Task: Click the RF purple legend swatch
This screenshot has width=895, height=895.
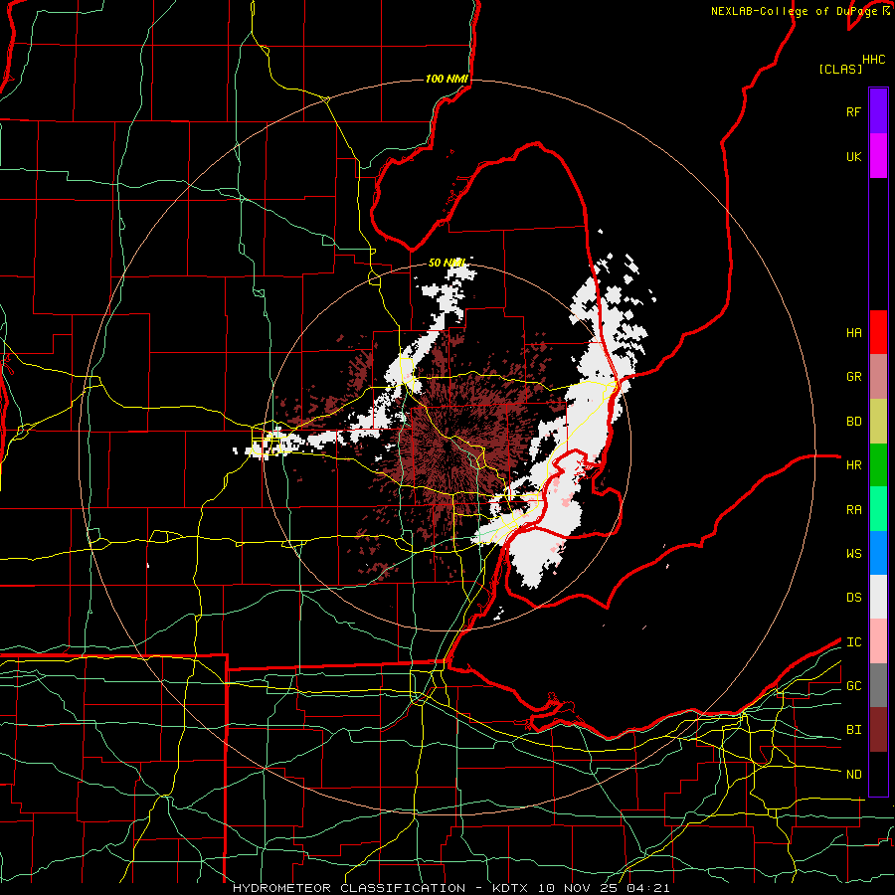Action: tap(878, 111)
